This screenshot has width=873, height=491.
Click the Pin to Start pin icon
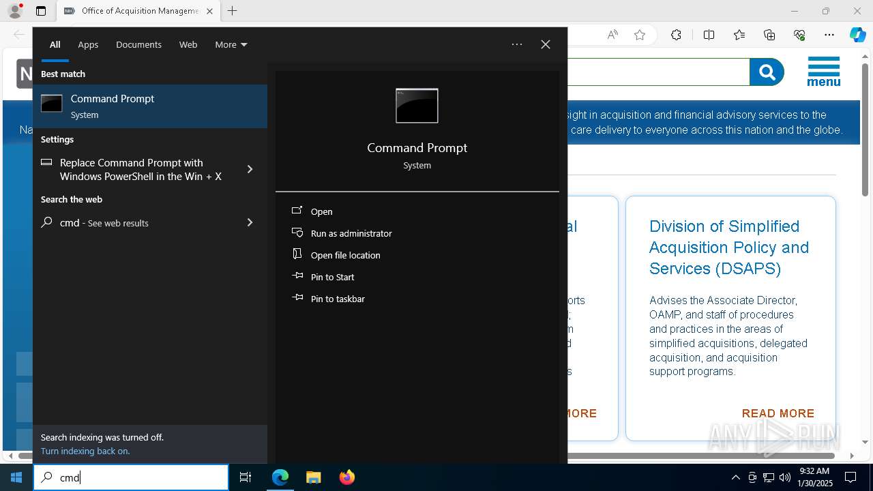[x=297, y=276]
